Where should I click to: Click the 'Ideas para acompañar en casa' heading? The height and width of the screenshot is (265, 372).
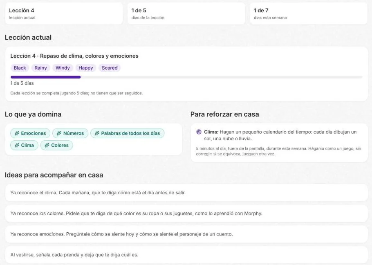point(54,175)
